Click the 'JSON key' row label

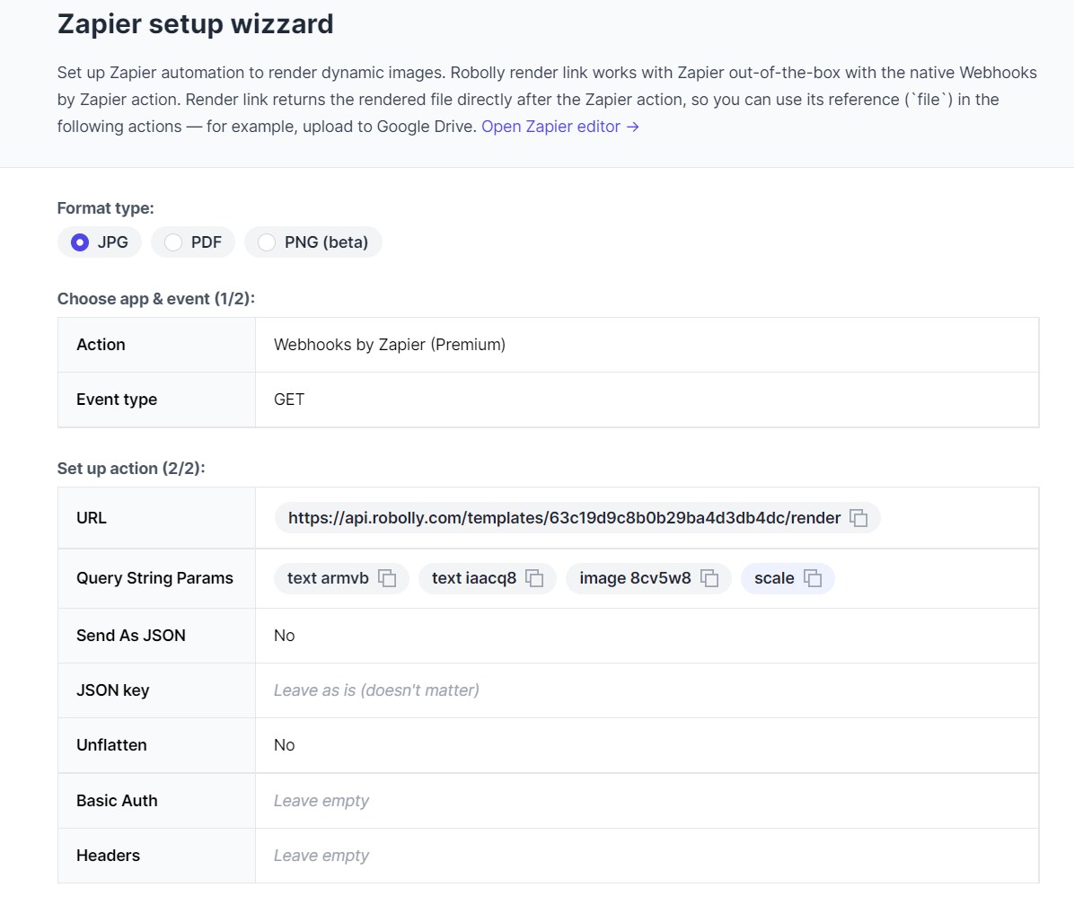(x=113, y=690)
